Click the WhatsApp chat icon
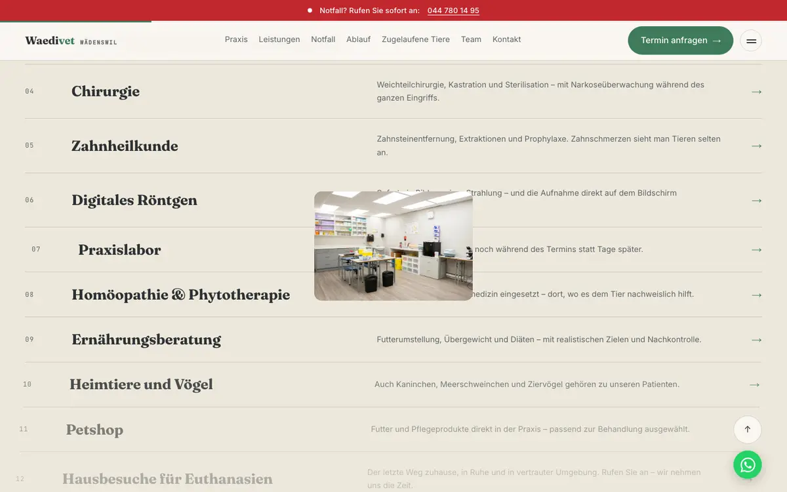 (748, 464)
